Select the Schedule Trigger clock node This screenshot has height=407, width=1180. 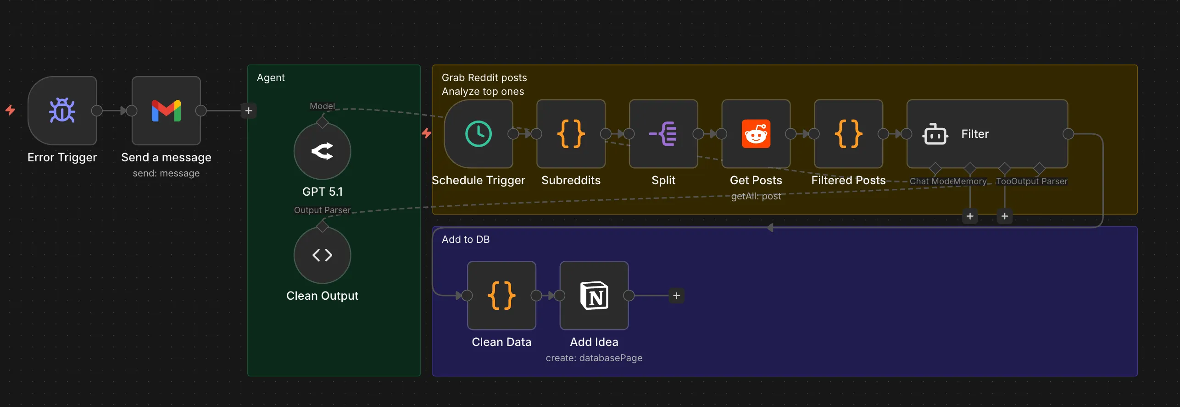(479, 134)
